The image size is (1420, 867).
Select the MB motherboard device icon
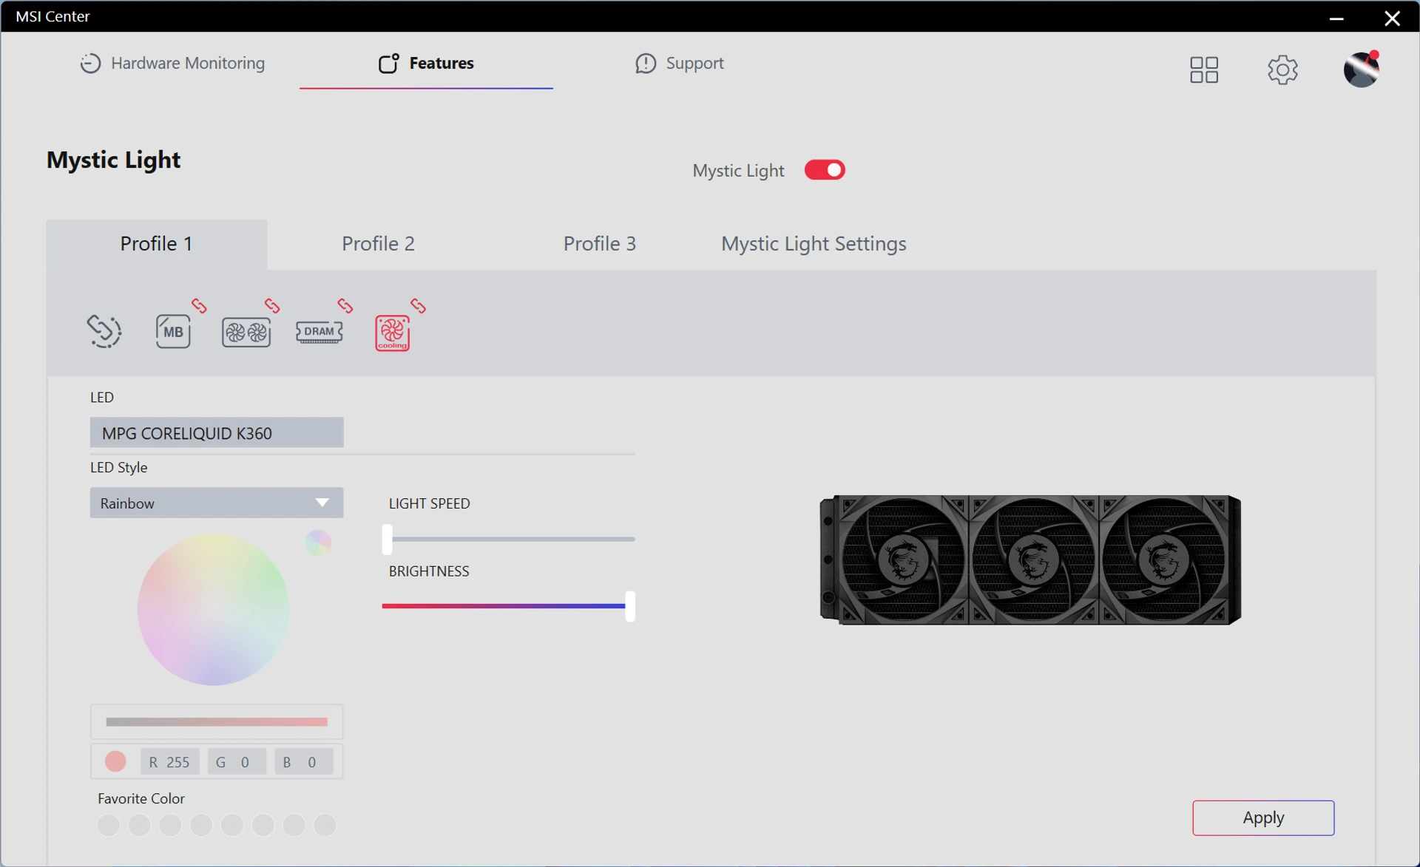click(173, 331)
